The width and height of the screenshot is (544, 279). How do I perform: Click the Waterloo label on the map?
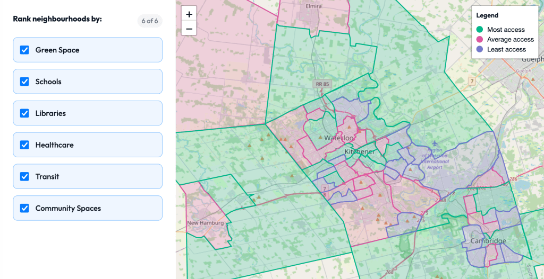point(338,138)
